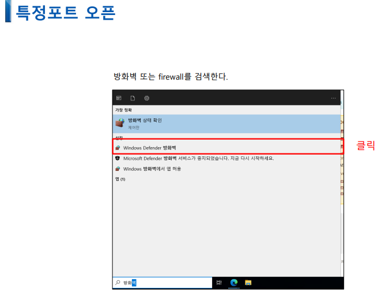Image resolution: width=382 pixels, height=300 pixels.
Task: Click the icon beside Windows 방화벽에서 앱 허용
Action: (x=118, y=169)
